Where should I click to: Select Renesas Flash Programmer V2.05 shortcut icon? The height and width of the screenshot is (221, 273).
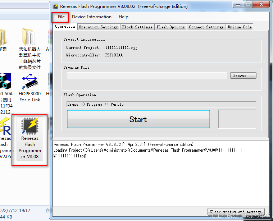click(5, 138)
